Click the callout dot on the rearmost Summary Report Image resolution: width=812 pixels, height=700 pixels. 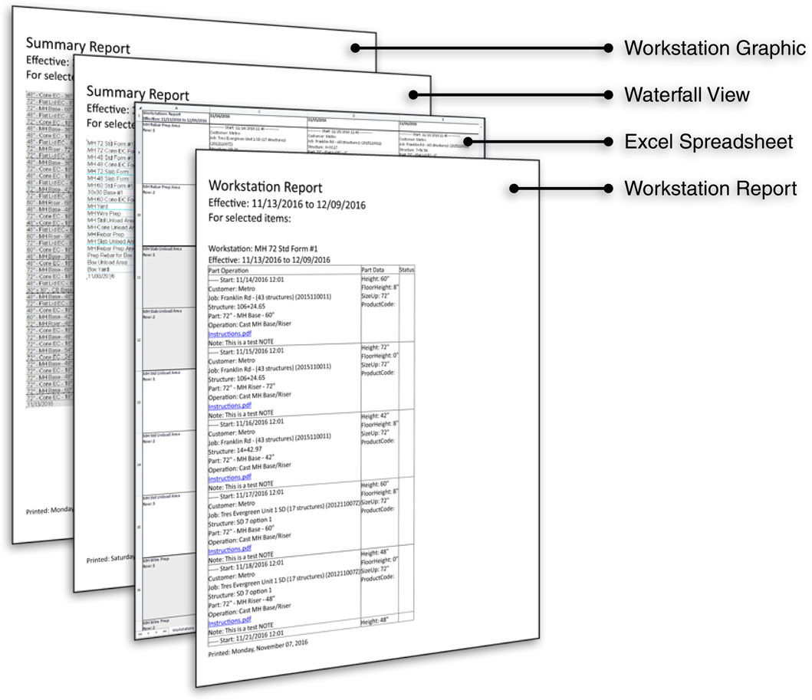pos(356,48)
